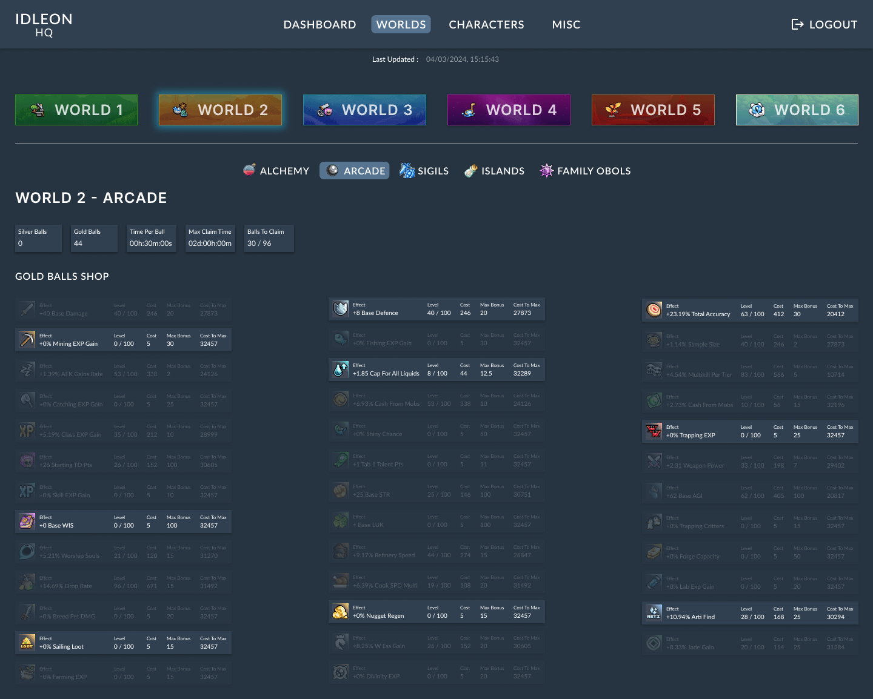The image size is (873, 699).
Task: Click the Arti Find icon
Action: point(654,612)
